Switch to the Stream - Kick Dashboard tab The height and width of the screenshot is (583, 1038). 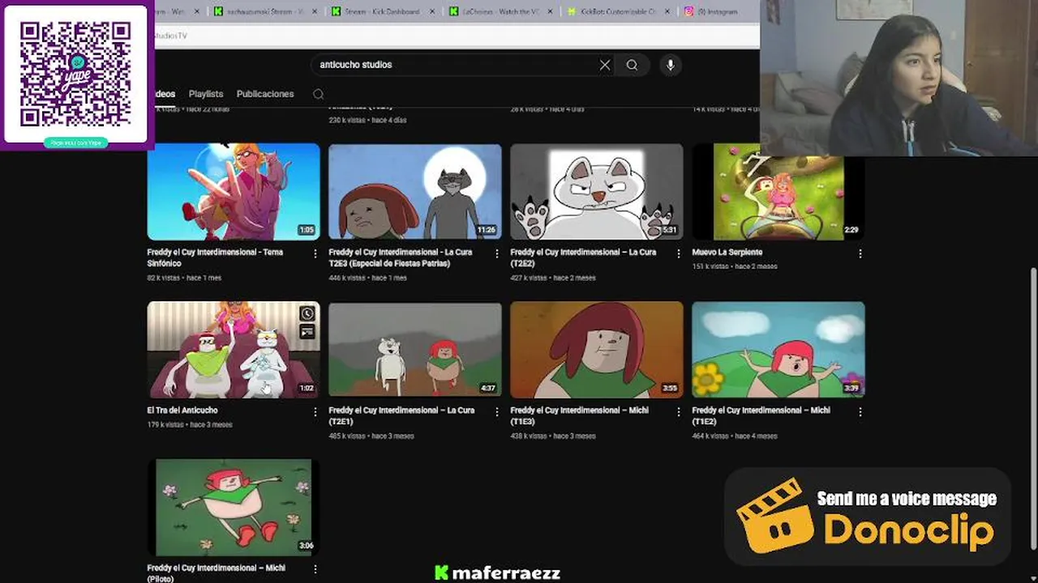click(381, 11)
